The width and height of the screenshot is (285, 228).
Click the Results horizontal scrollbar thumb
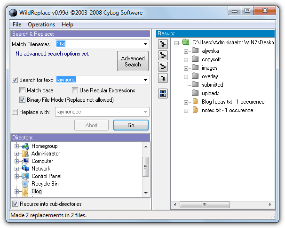205,204
